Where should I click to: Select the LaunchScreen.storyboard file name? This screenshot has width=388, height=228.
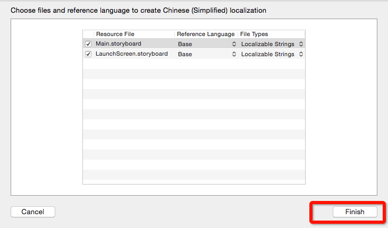(x=132, y=54)
